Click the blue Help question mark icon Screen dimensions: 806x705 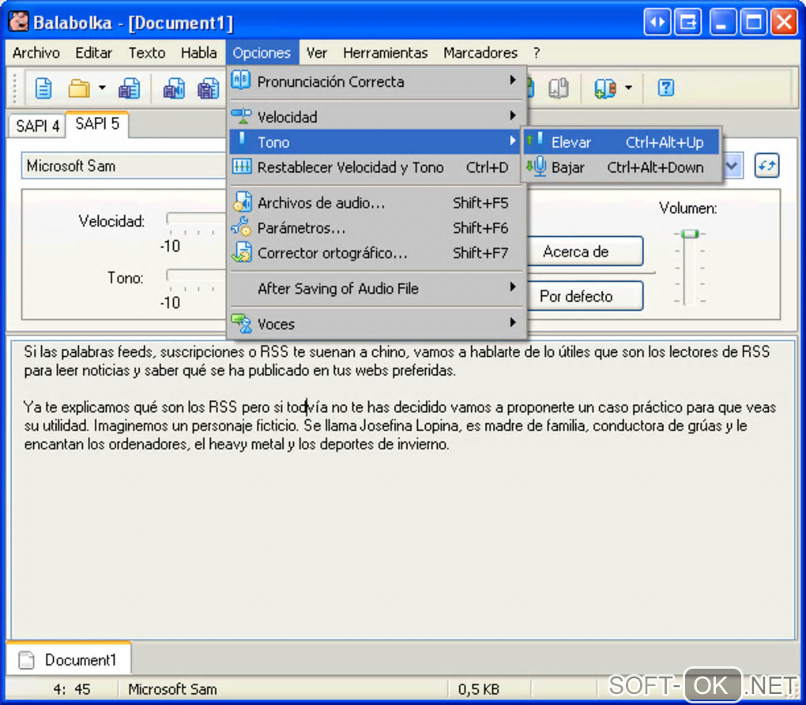[665, 88]
